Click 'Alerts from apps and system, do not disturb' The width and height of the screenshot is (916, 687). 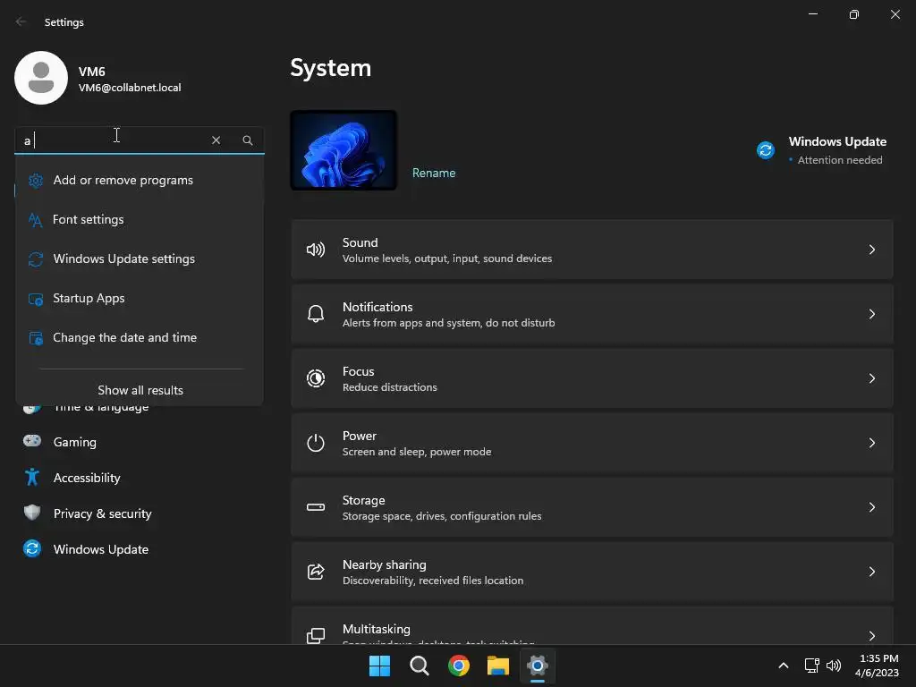pyautogui.click(x=449, y=323)
